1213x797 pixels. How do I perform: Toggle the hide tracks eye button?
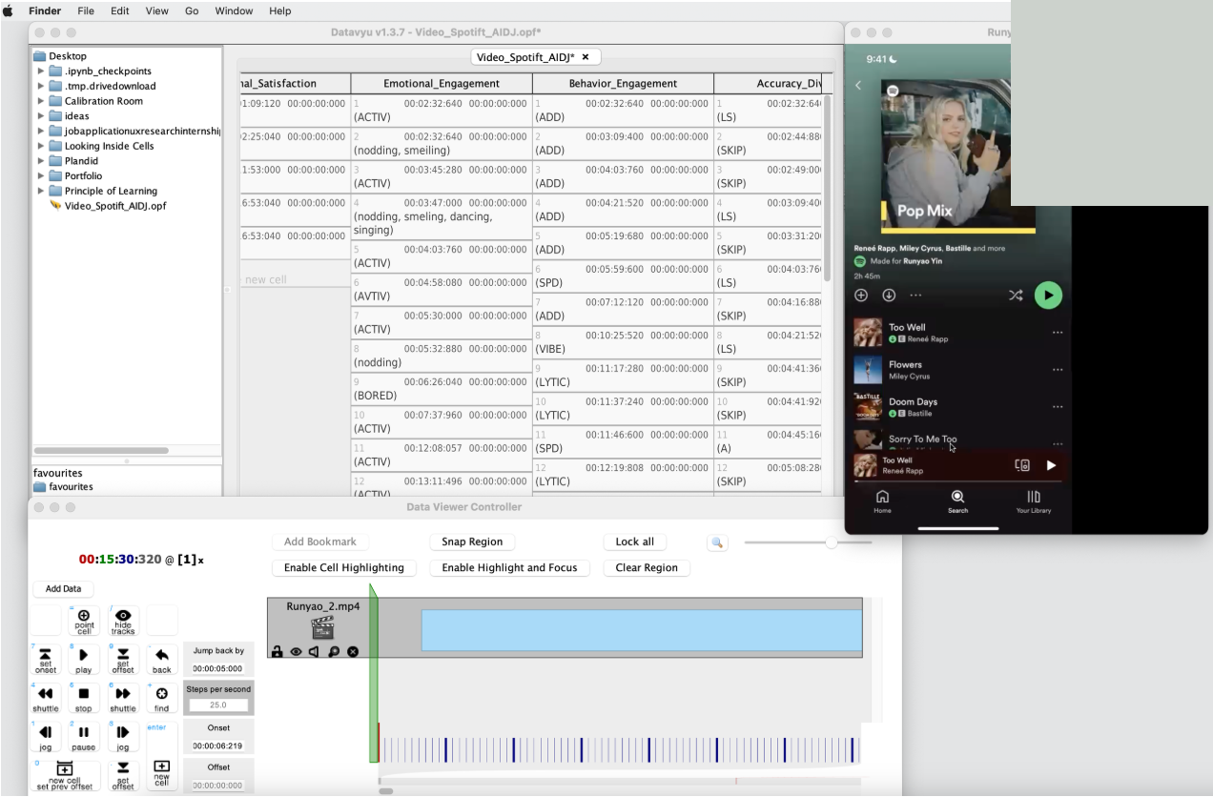(123, 621)
